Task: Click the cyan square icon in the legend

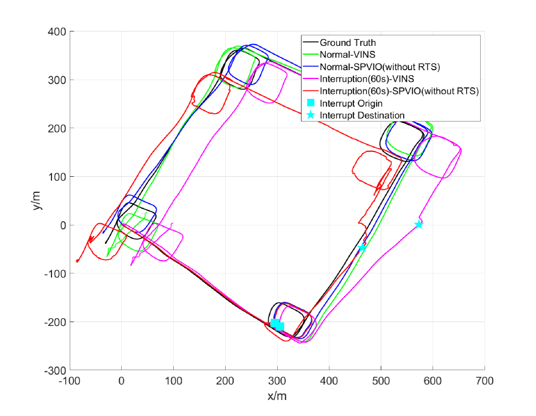Action: (x=310, y=103)
